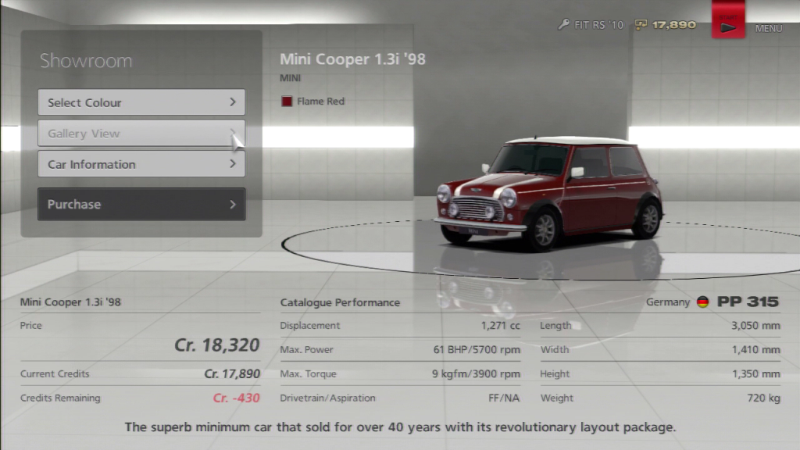
Task: Click the Weight value 720 kg
Action: pyautogui.click(x=764, y=398)
